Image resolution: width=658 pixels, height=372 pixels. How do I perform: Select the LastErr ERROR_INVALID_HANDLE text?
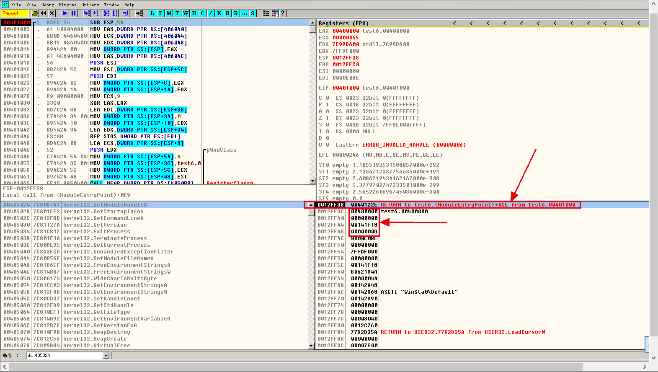pos(414,145)
